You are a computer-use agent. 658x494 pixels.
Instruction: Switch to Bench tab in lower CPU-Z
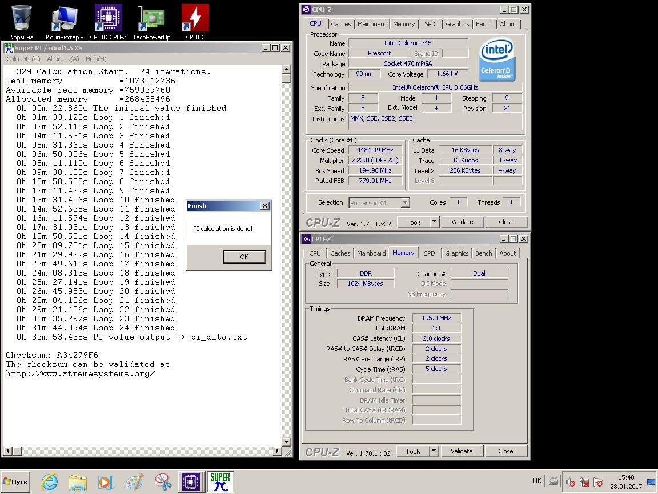pos(483,253)
